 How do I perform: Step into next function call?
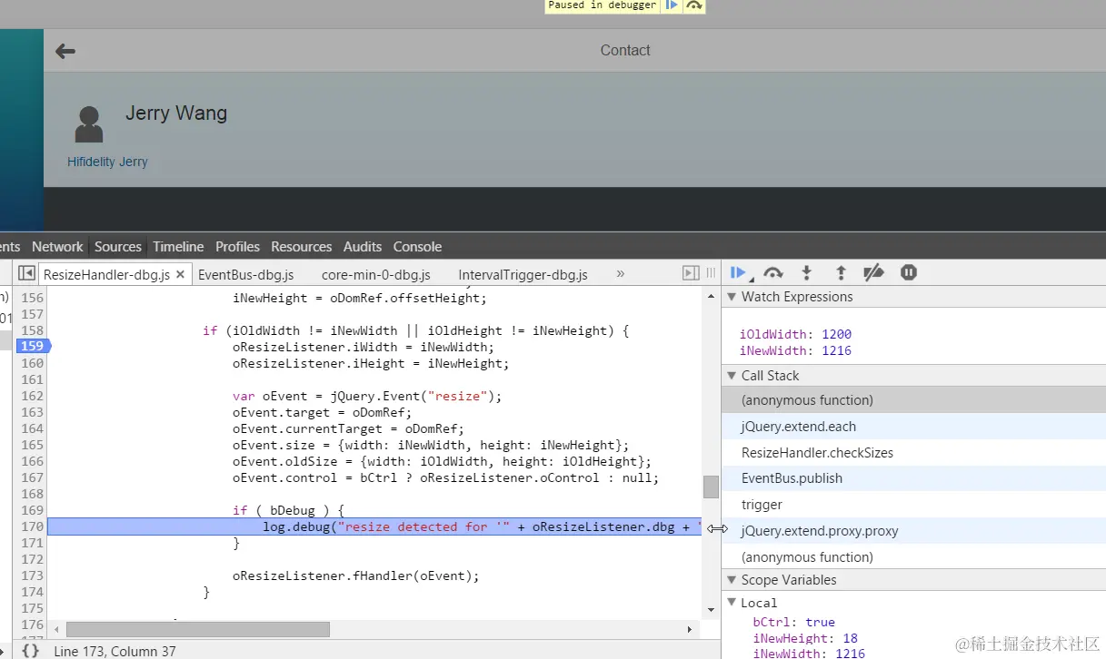click(x=806, y=272)
